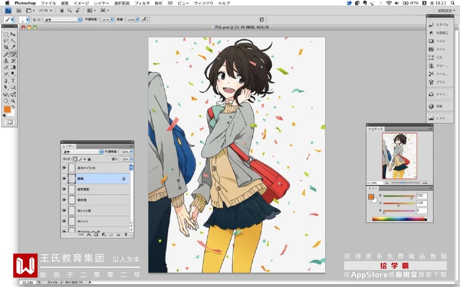This screenshot has height=287, width=460.
Task: Open brush mode (モード) dropdown in options bar
Action: coord(63,20)
